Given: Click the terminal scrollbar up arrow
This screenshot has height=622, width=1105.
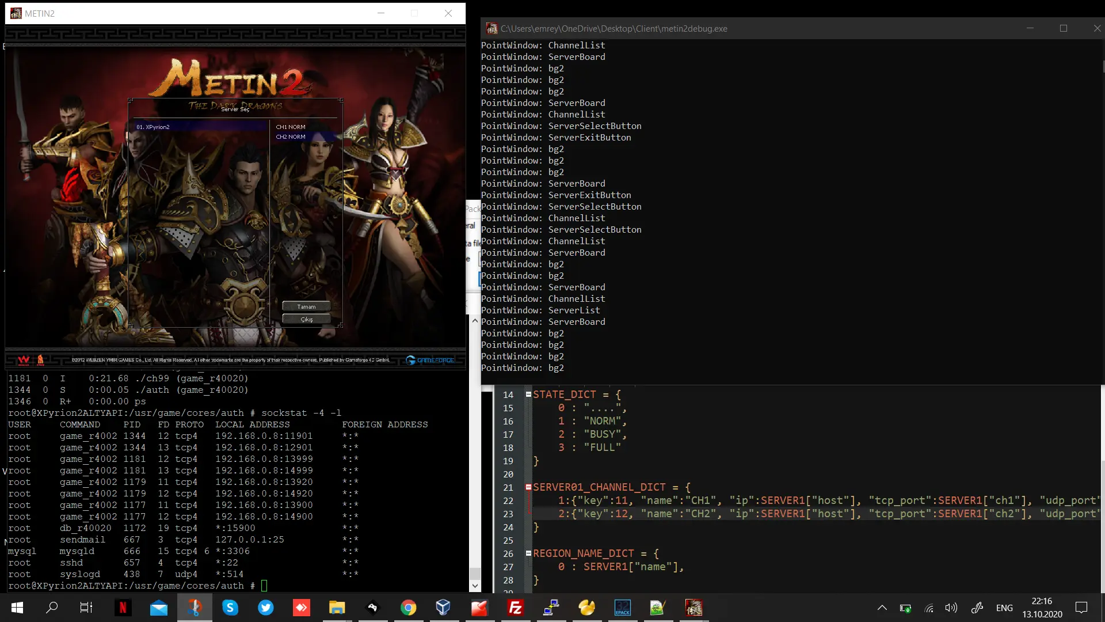Looking at the screenshot, I should coord(475,321).
